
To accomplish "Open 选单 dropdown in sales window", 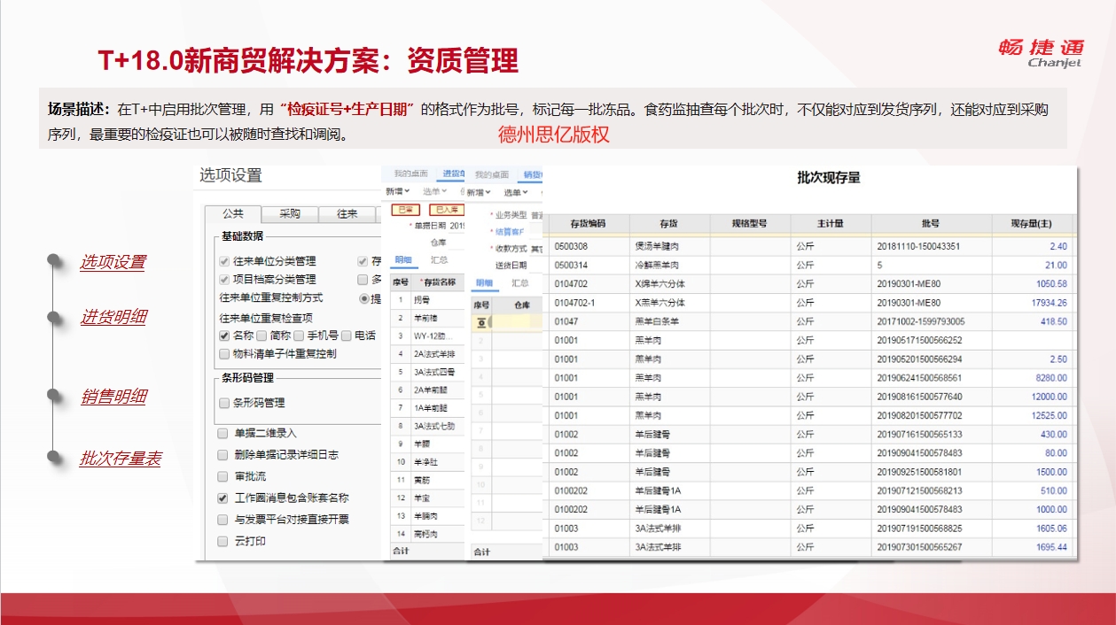I will coord(516,192).
